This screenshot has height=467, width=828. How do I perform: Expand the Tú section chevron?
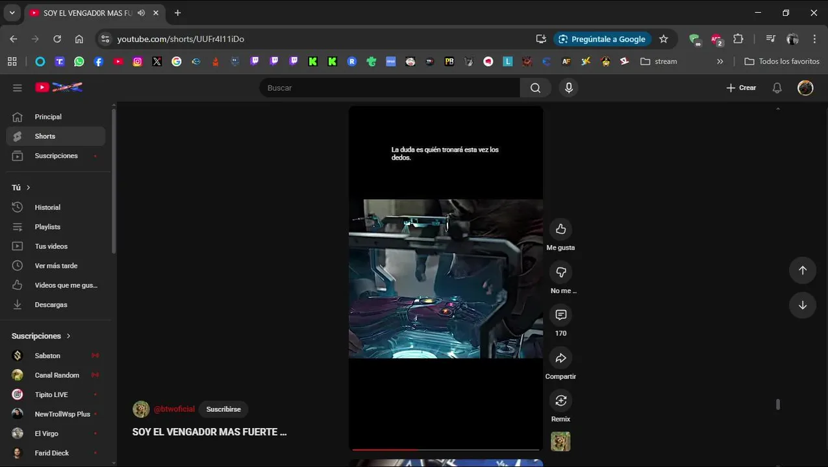pyautogui.click(x=28, y=187)
